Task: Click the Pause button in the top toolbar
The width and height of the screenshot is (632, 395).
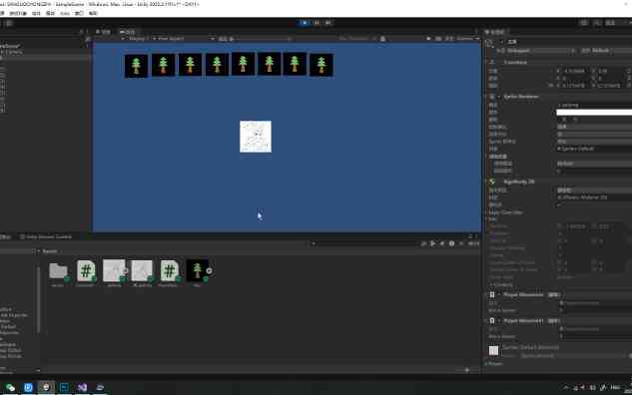Action: pos(316,23)
